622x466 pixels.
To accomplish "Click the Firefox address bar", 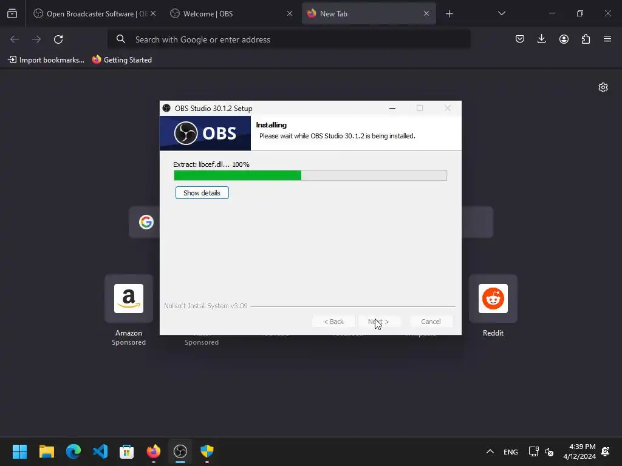I will 289,39.
